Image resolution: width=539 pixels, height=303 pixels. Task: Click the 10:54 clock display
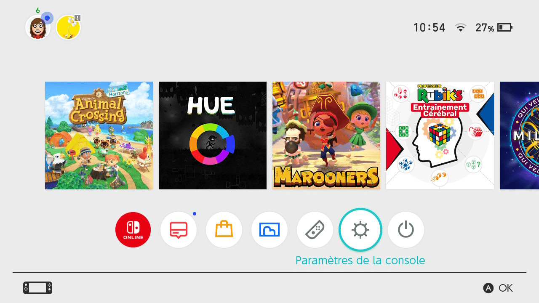tap(429, 28)
